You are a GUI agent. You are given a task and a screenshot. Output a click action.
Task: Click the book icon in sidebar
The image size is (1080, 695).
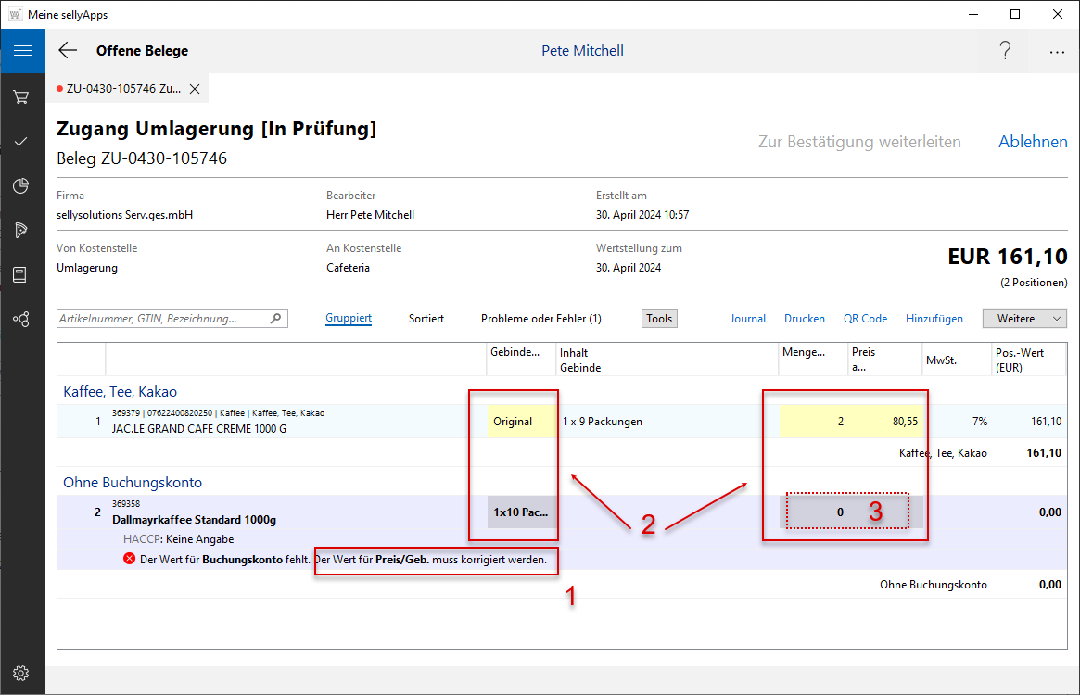tap(21, 275)
